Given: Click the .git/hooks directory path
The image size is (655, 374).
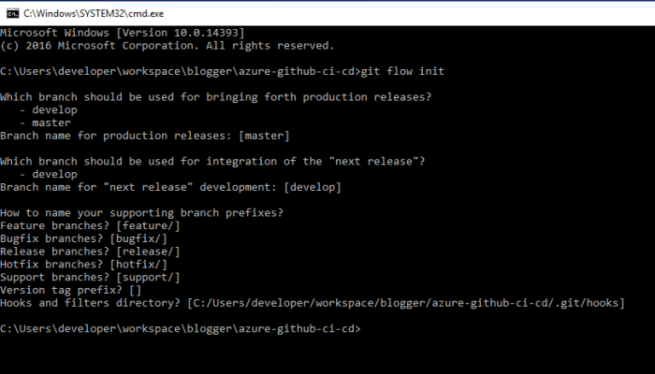Looking at the screenshot, I should pos(404,303).
